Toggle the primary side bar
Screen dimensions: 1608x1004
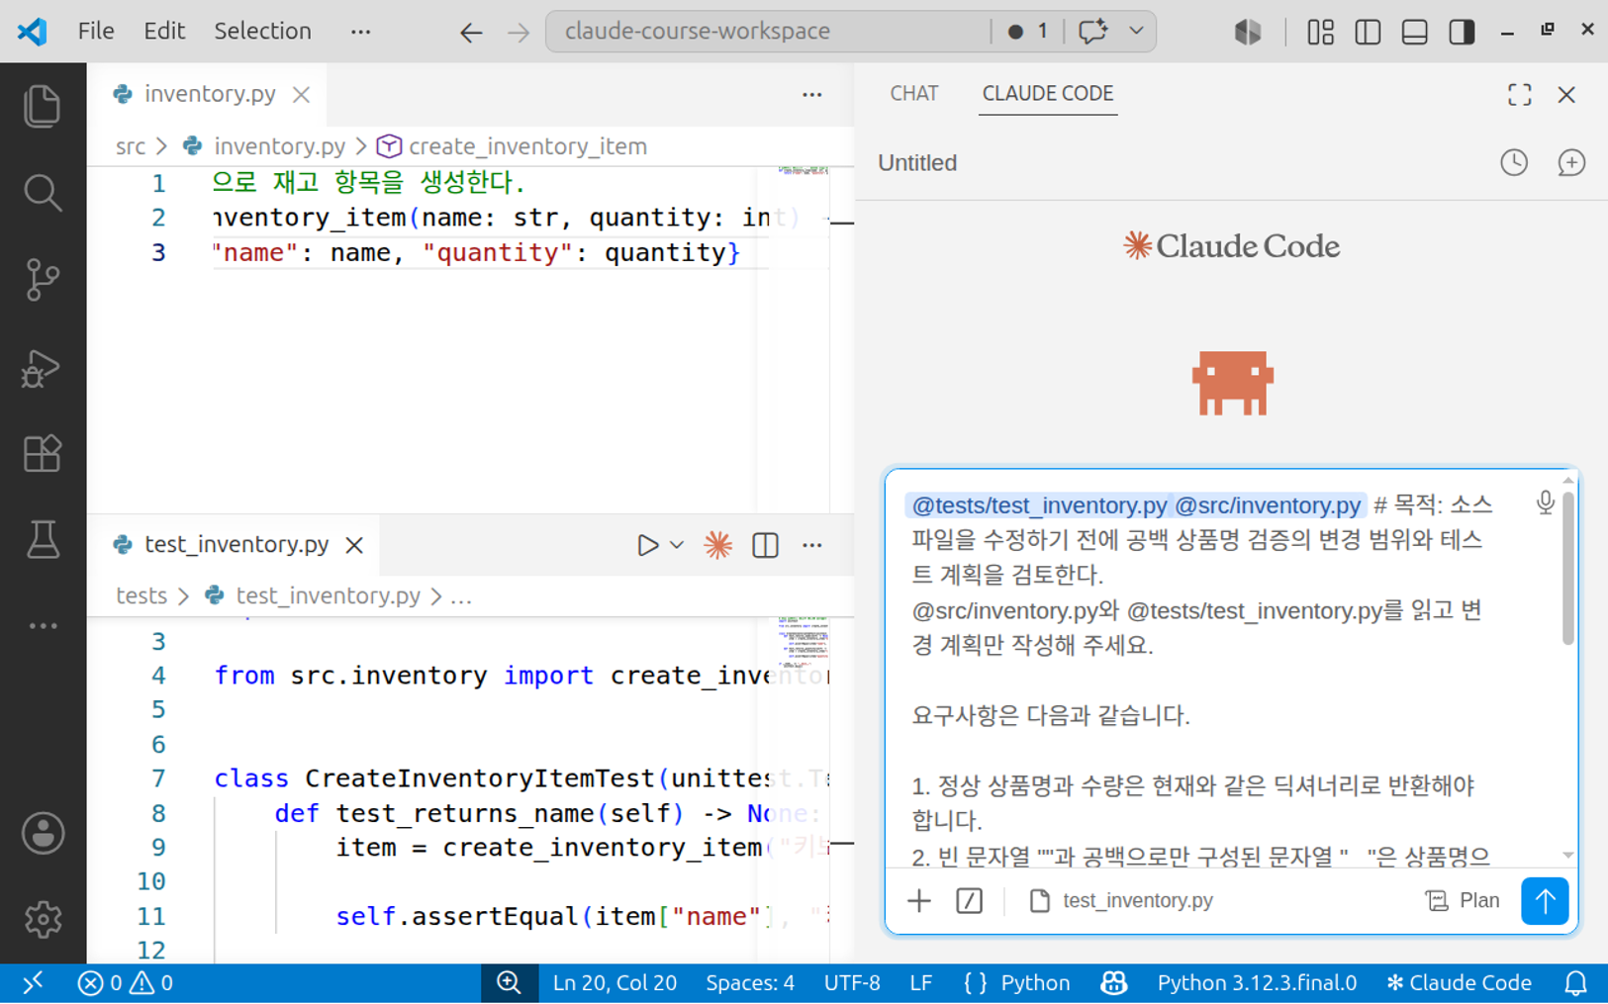(x=1368, y=32)
